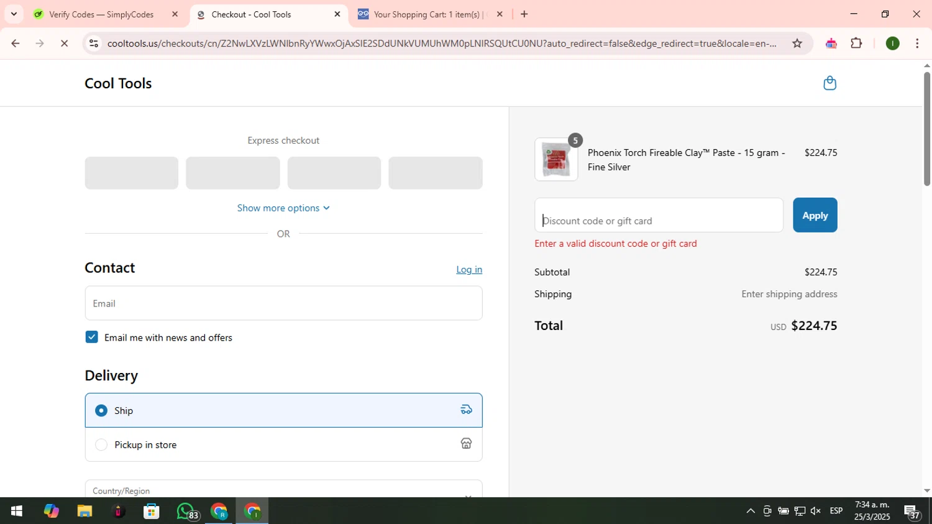The width and height of the screenshot is (932, 524).
Task: Open the pink coupon extension icon
Action: pyautogui.click(x=831, y=43)
